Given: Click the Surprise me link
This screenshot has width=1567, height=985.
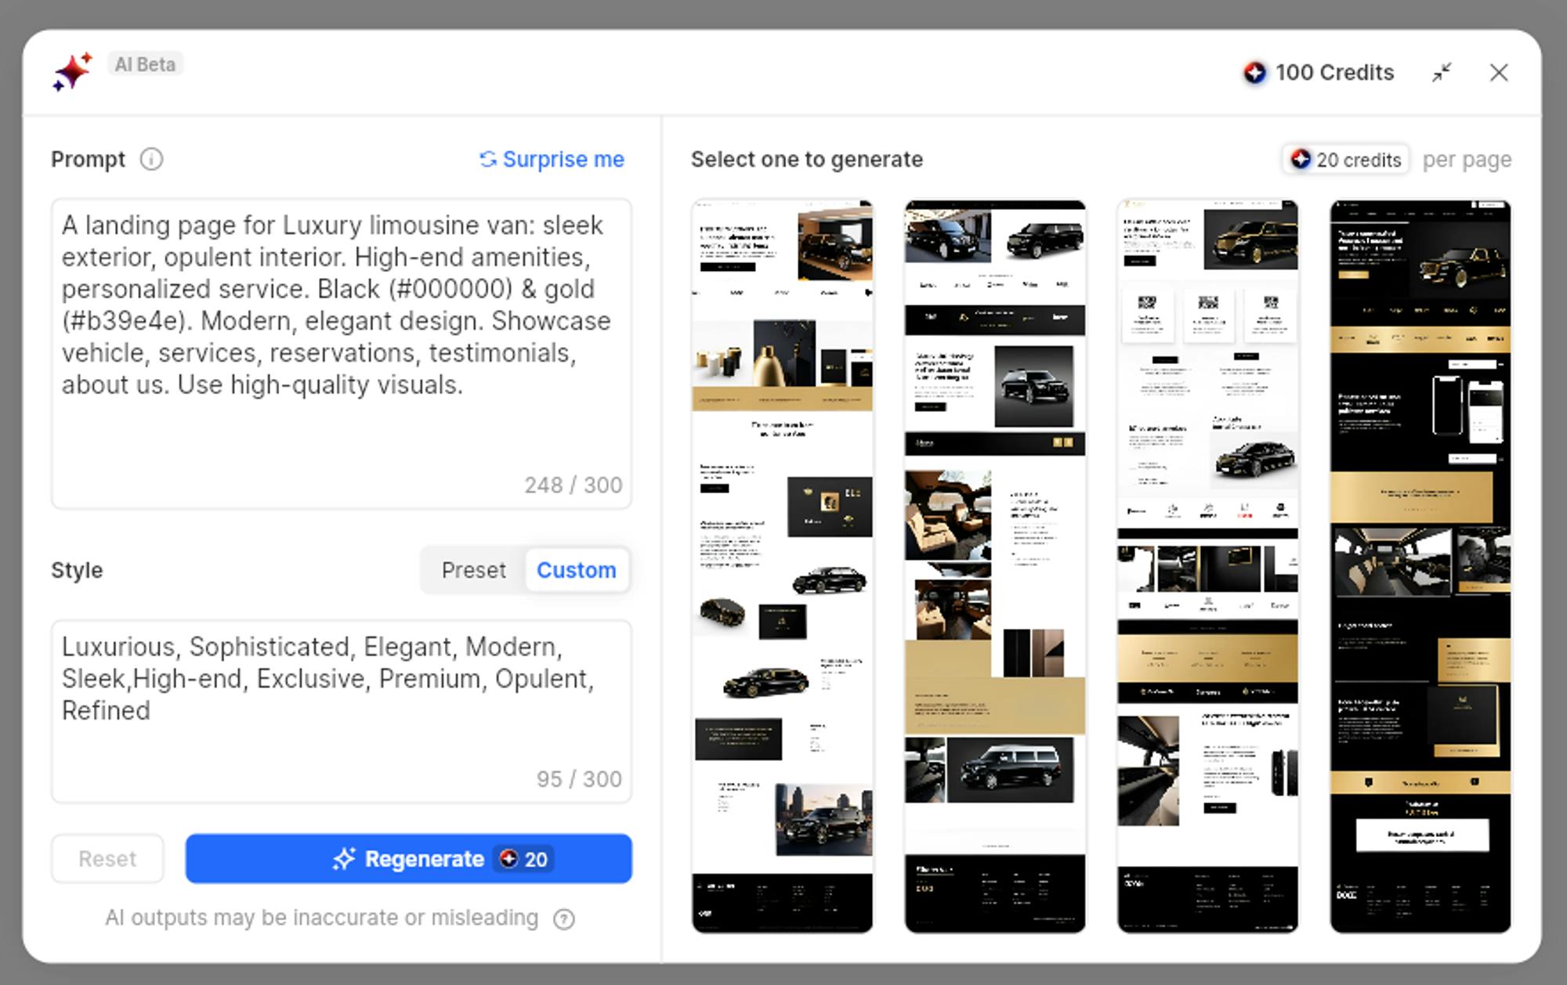Looking at the screenshot, I should 563,160.
